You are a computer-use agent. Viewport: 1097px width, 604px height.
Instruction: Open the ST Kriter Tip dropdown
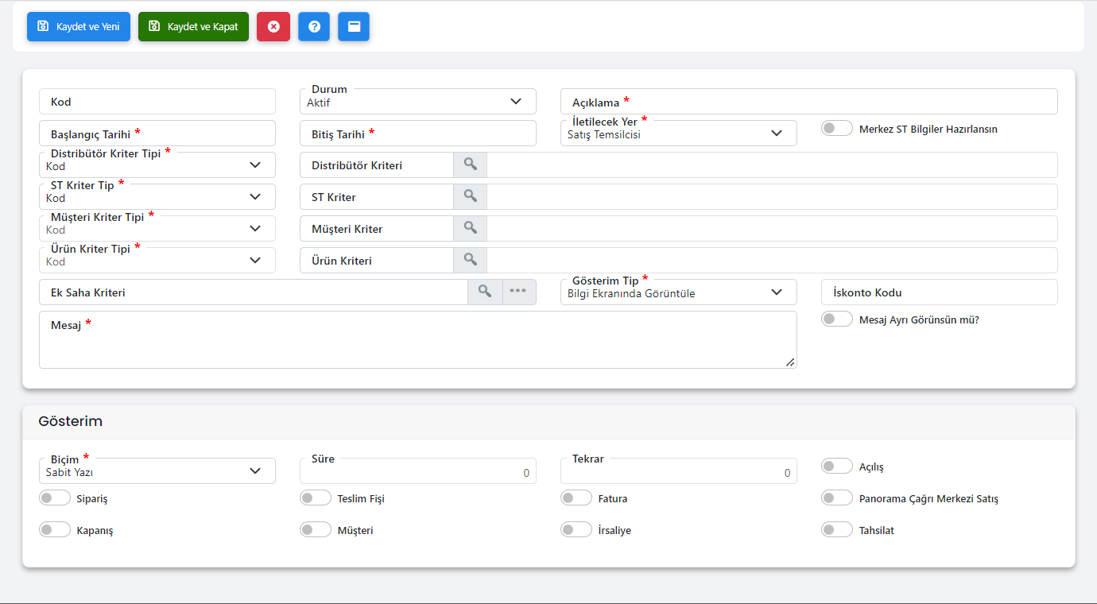(x=157, y=197)
